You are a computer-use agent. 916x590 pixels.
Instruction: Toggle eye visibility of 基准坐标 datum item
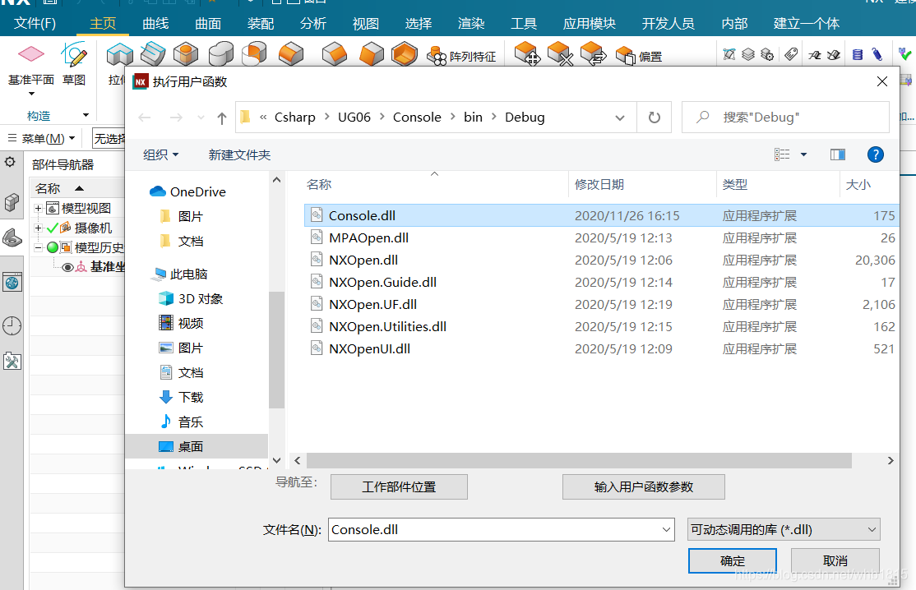pyautogui.click(x=67, y=267)
